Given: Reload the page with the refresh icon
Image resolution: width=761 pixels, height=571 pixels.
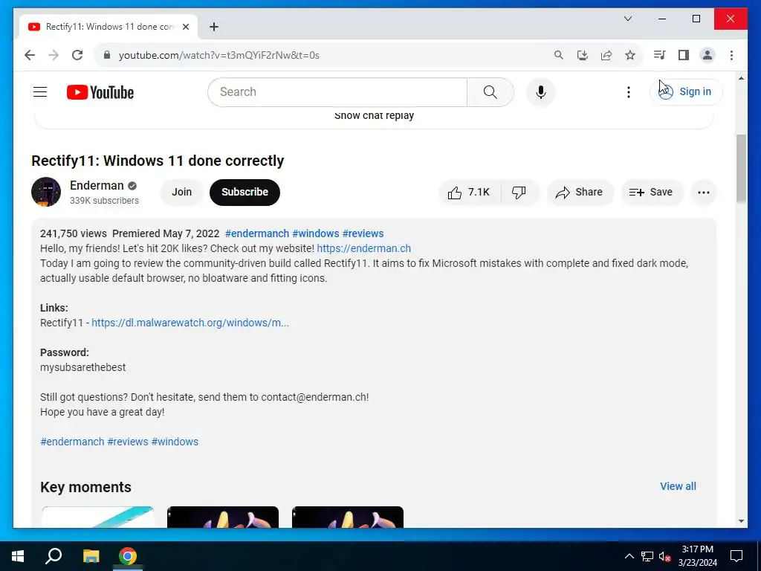Looking at the screenshot, I should pyautogui.click(x=77, y=55).
